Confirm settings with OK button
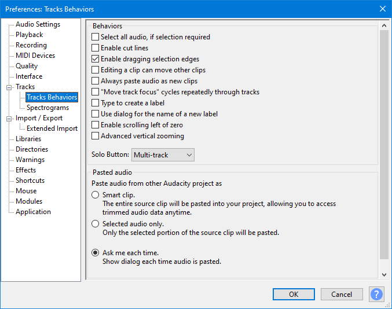 294,295
